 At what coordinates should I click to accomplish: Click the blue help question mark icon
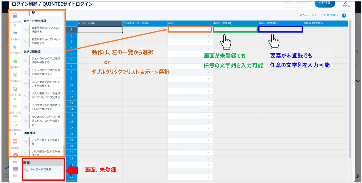[x=344, y=16]
